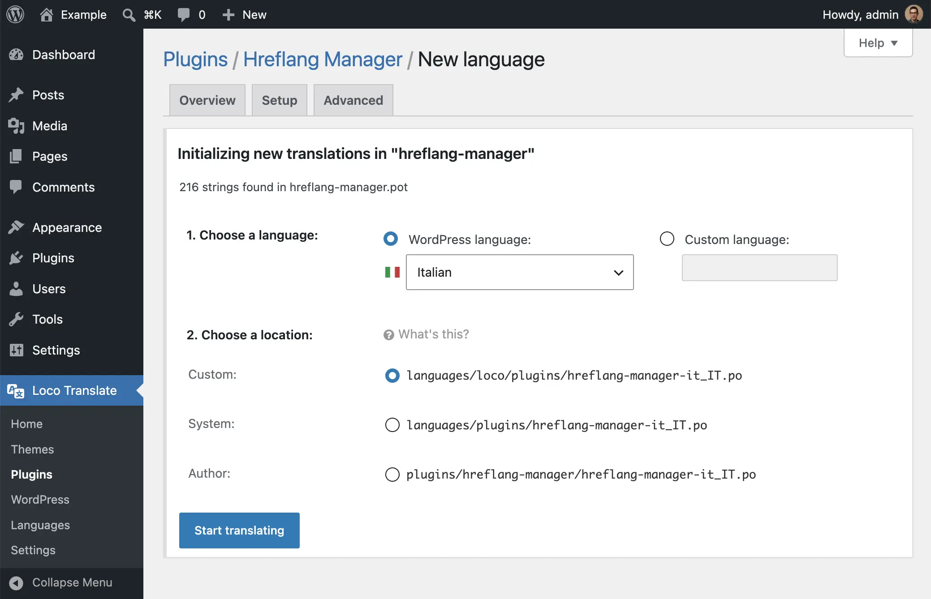Select the WordPress language radio button
The width and height of the screenshot is (931, 599).
(x=391, y=239)
